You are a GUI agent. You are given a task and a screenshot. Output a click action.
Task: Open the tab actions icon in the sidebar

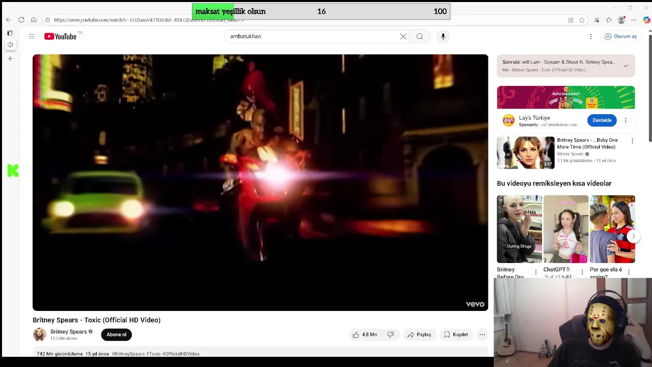tap(10, 33)
